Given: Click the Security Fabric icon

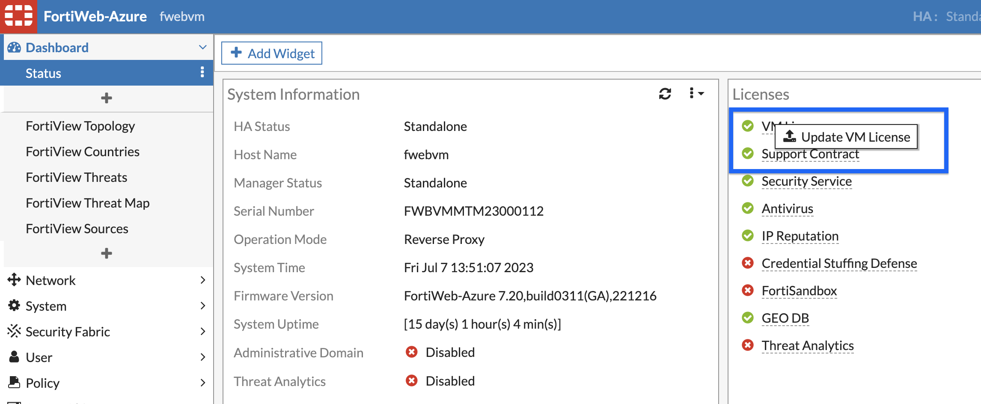Looking at the screenshot, I should coord(14,331).
